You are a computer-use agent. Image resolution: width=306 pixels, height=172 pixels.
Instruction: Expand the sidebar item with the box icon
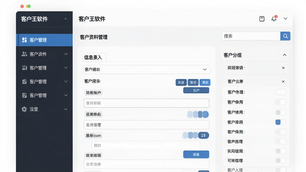66,82
